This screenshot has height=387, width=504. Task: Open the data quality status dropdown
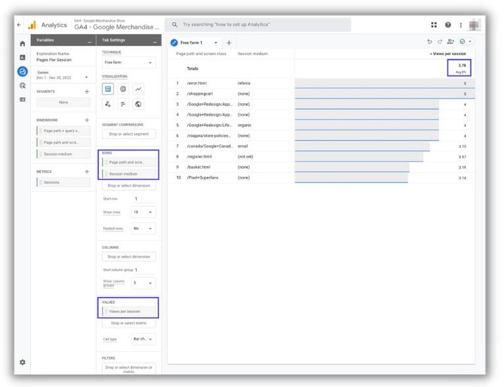point(470,41)
